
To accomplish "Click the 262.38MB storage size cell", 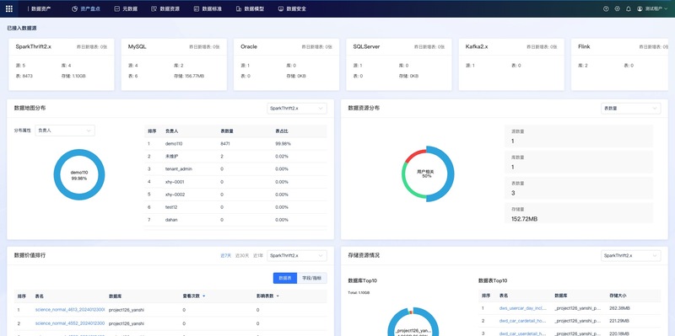I will [x=618, y=308].
